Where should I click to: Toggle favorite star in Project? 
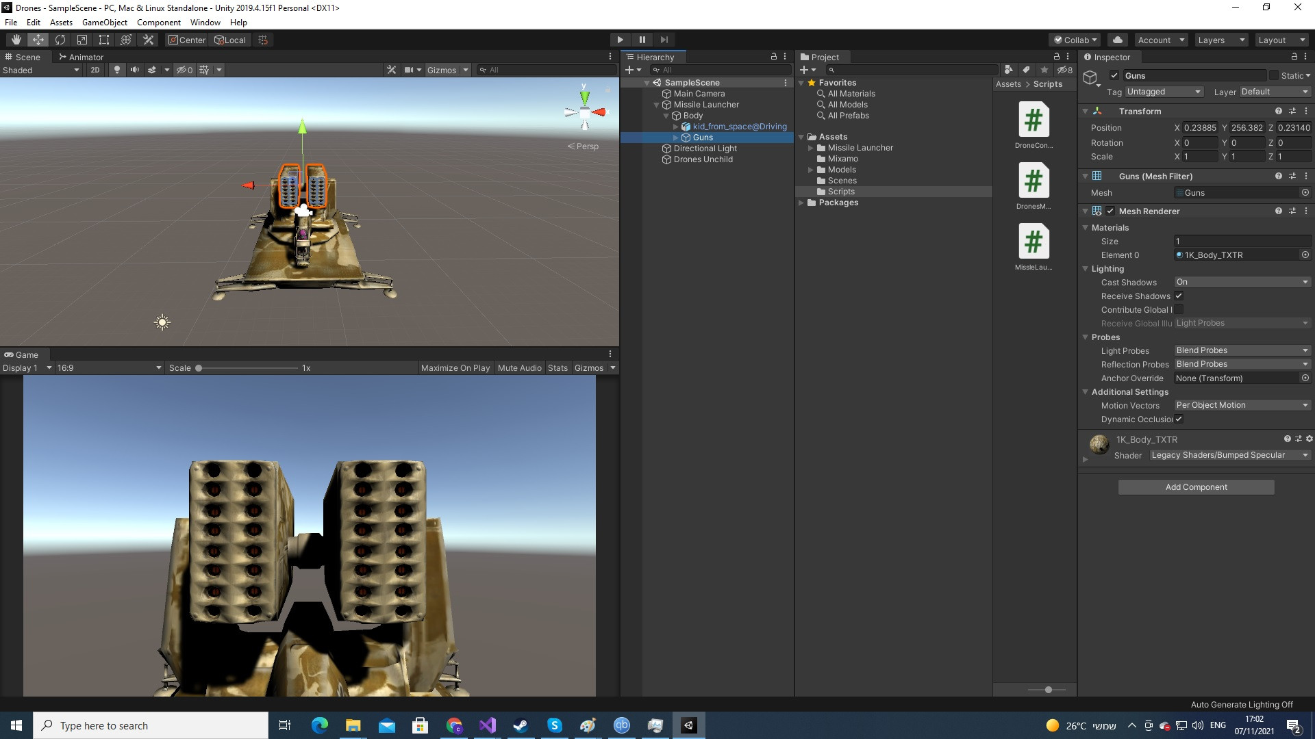click(1044, 70)
